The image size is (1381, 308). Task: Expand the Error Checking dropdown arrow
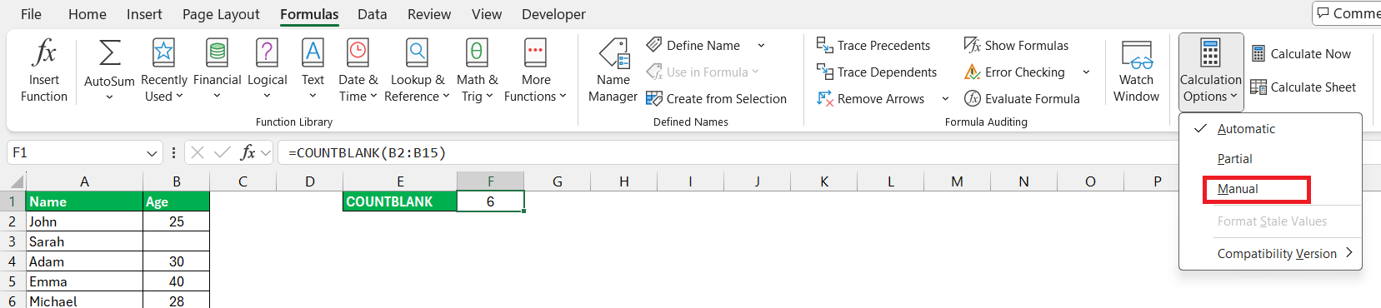[1086, 72]
